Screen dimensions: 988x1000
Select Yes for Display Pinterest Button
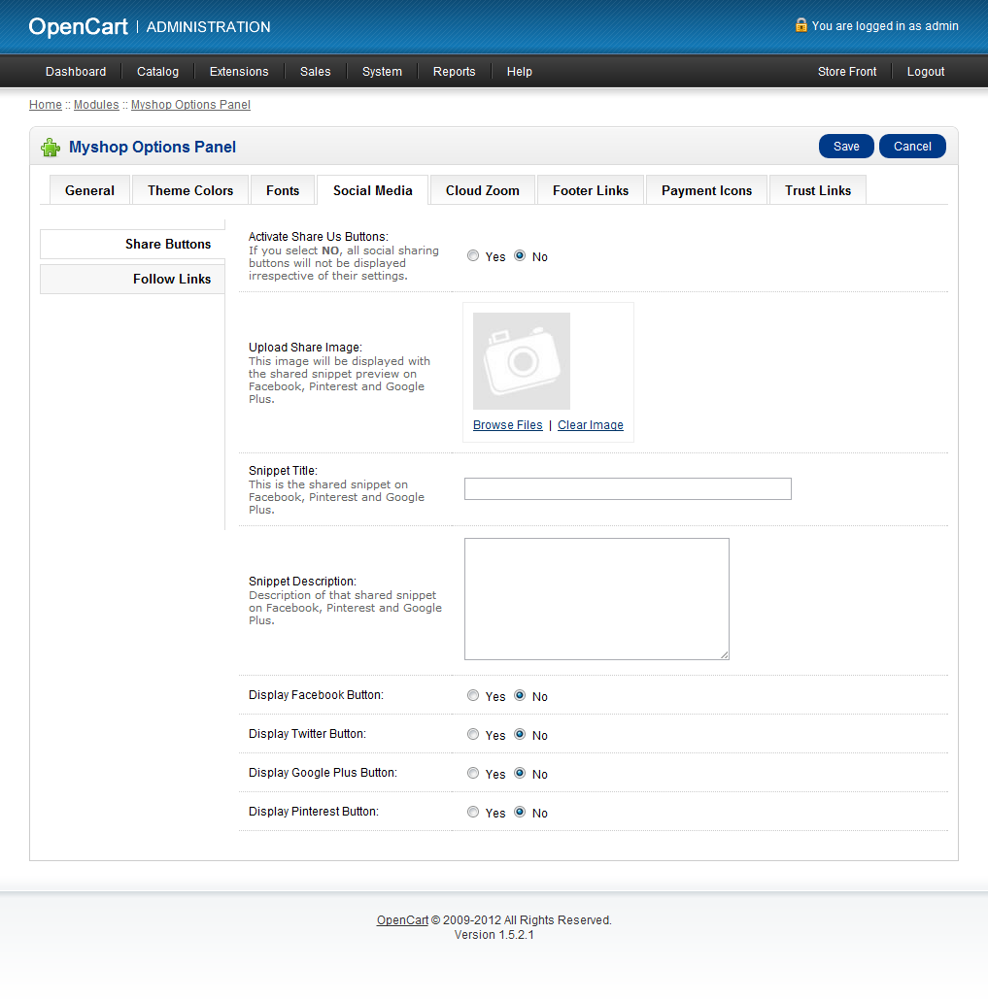tap(473, 812)
